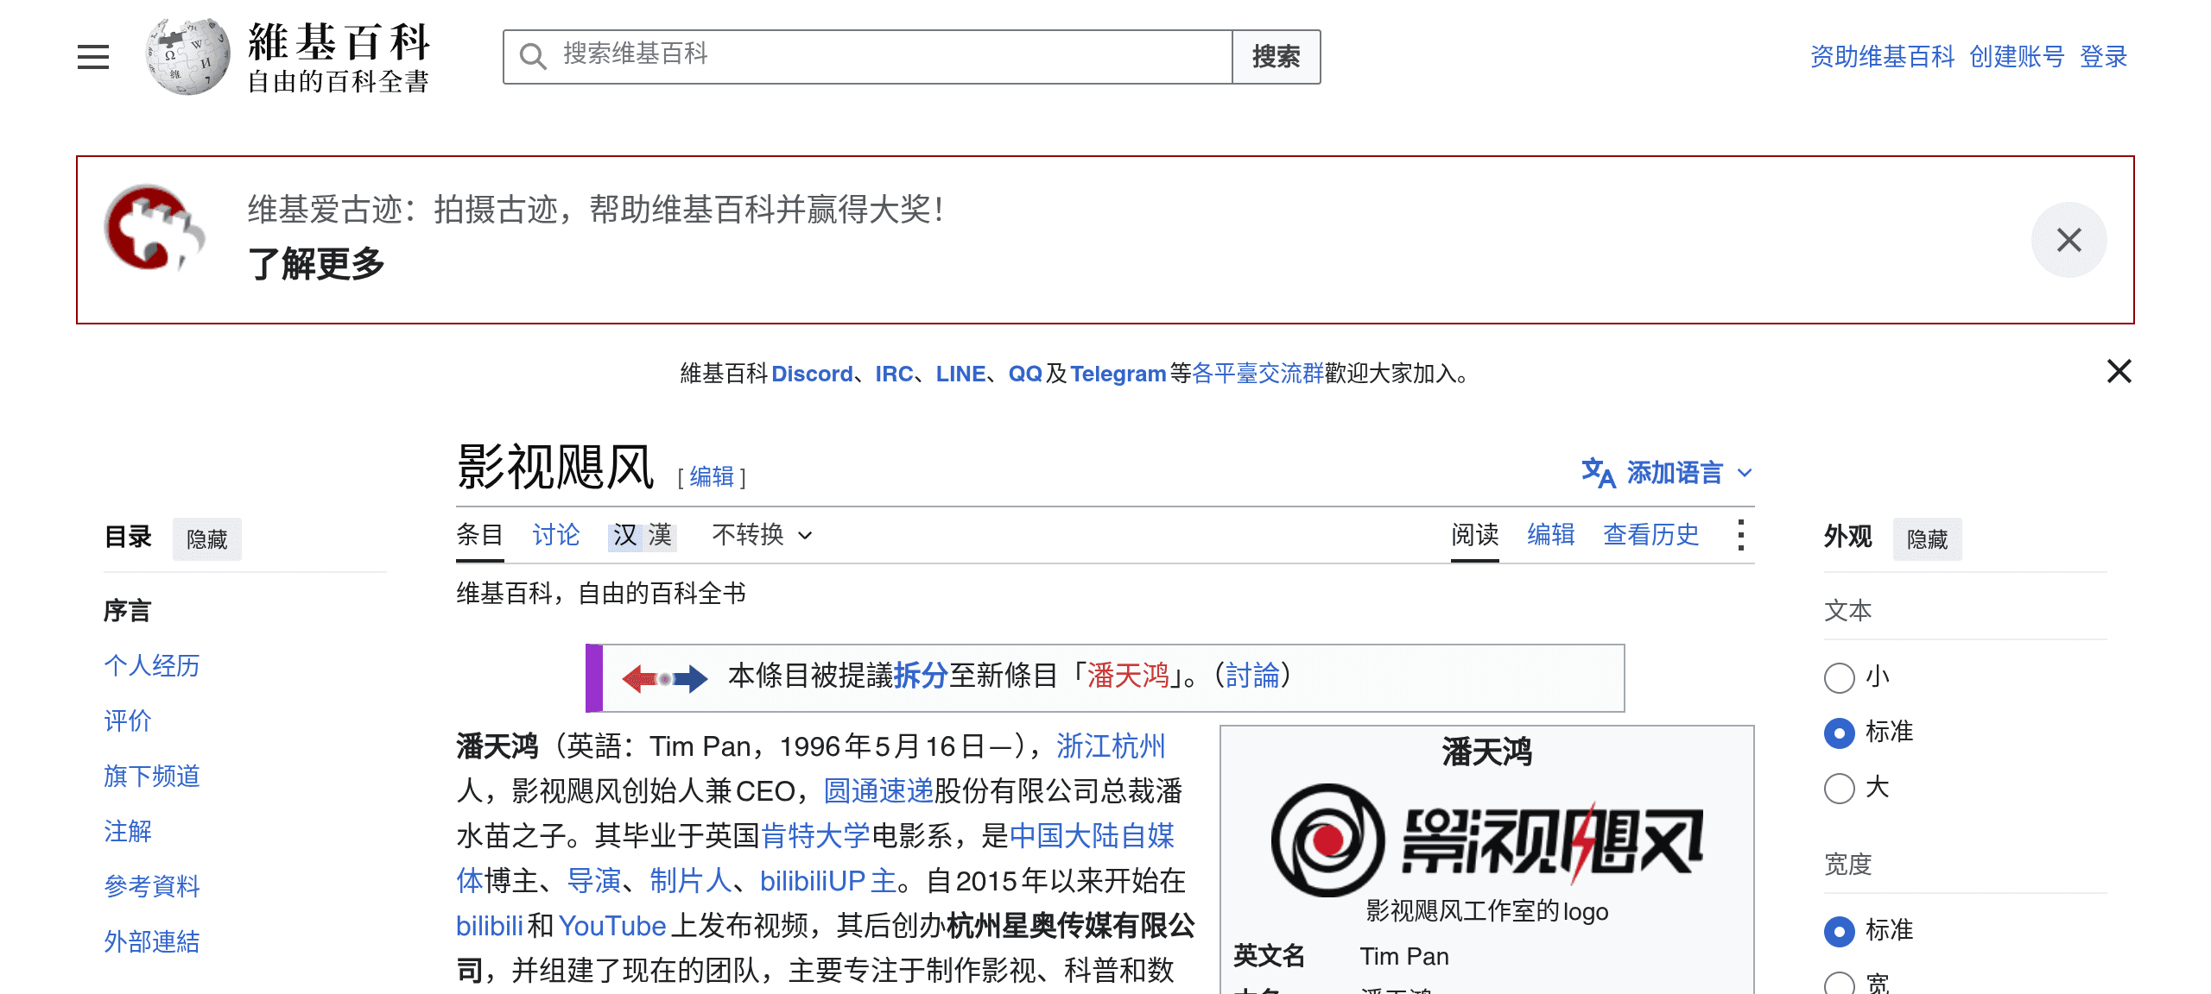
Task: Open the Telegram group link
Action: [1118, 374]
